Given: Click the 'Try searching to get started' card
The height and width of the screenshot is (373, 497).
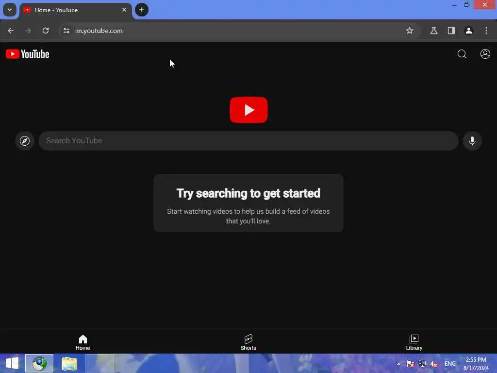Looking at the screenshot, I should (x=248, y=203).
